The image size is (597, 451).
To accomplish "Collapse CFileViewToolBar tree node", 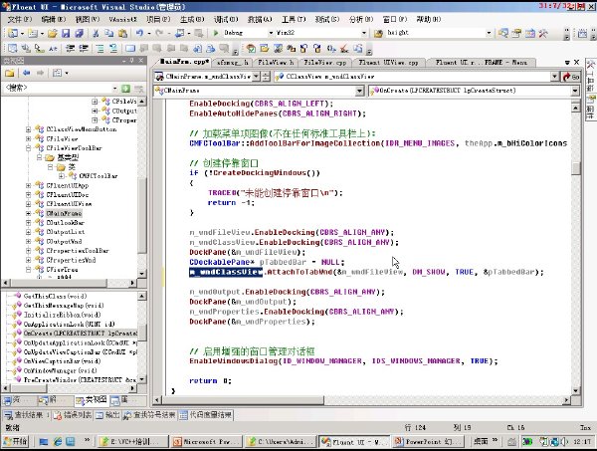I will point(28,147).
